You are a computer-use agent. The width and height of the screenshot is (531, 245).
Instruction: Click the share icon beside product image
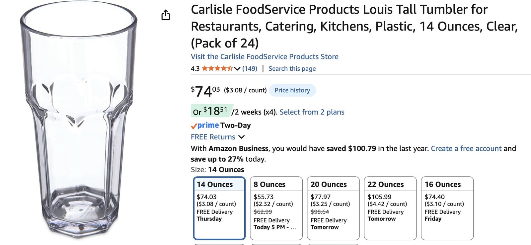[x=166, y=15]
